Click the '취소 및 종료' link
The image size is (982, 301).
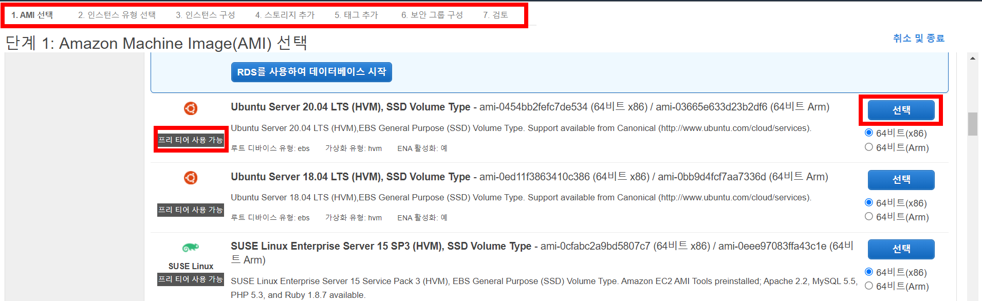pos(919,39)
